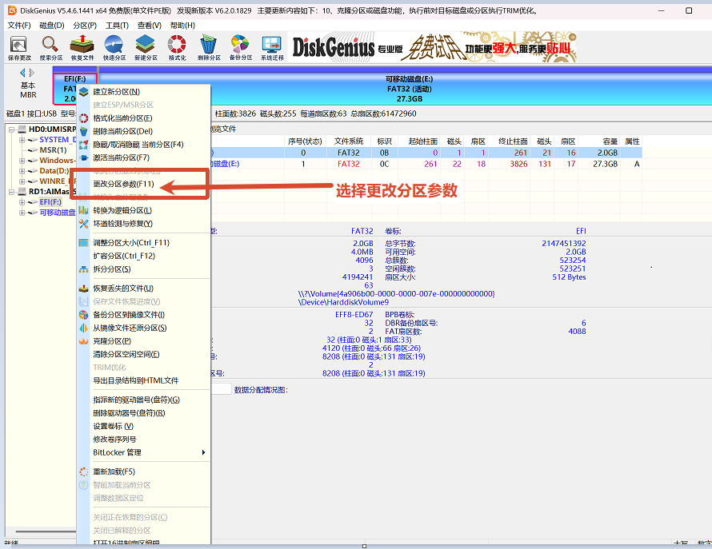Collapse the RD1:AIMas disk tree node
Screen dimensions: 712x549
11,192
